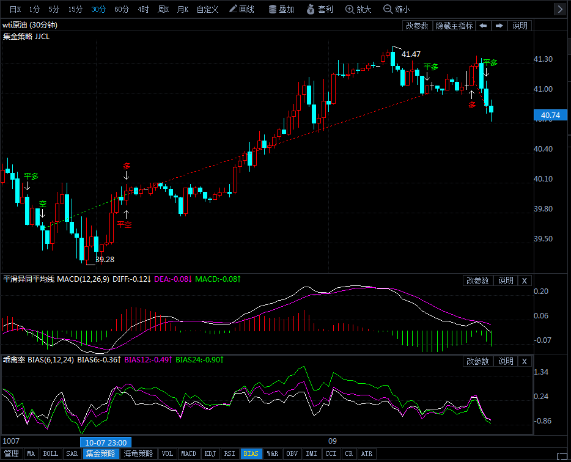Click the right arrow next to 说明
Viewport: 571px width, 462px height.
coord(499,26)
